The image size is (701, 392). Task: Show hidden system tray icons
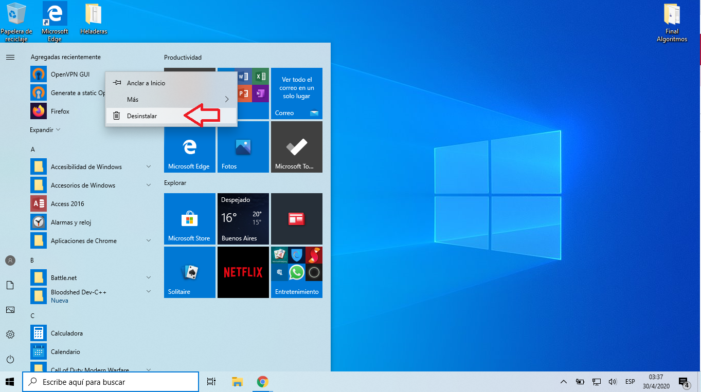coord(564,382)
